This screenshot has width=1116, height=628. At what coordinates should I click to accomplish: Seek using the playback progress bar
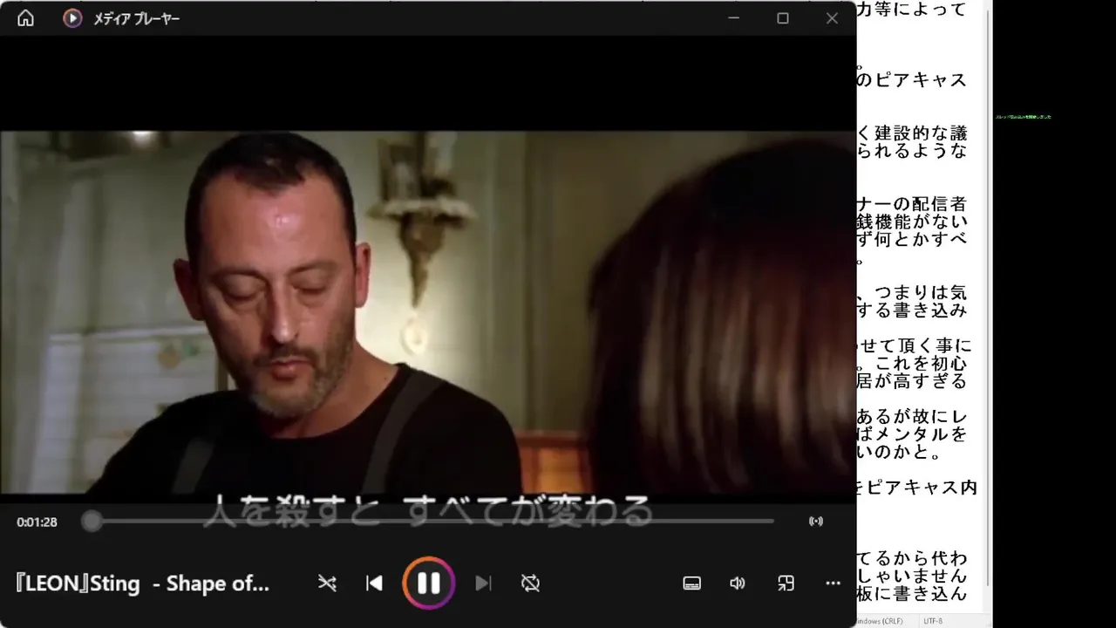[x=432, y=522]
